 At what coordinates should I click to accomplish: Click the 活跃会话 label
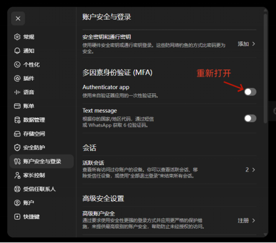tap(93, 163)
